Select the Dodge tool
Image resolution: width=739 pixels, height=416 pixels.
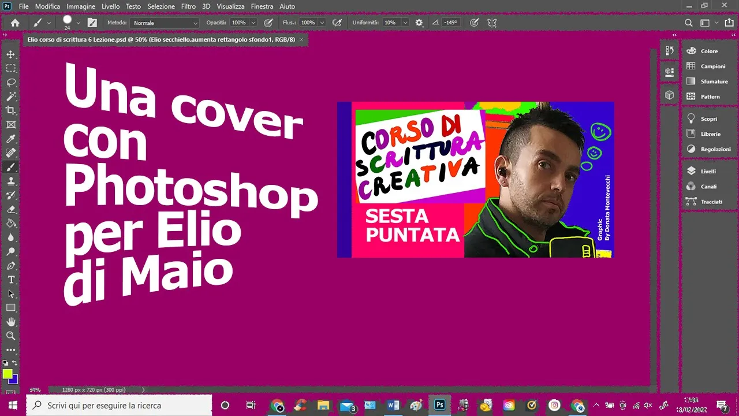11,251
